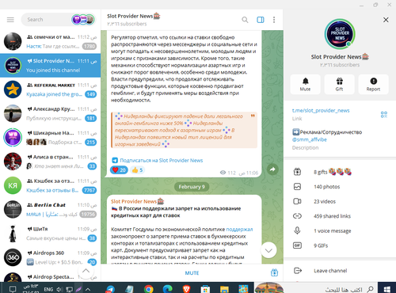
Task: Toggle the right info side panel
Action: 261,20
